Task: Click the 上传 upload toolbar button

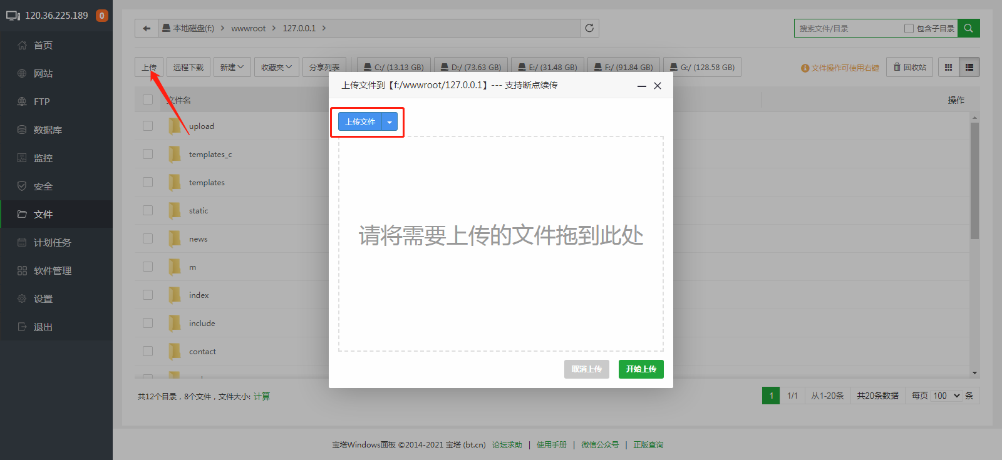Action: 149,67
